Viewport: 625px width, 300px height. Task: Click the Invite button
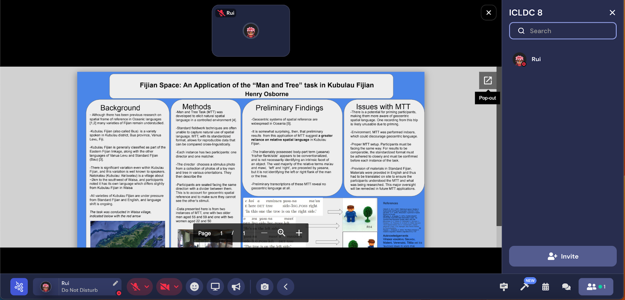[563, 256]
